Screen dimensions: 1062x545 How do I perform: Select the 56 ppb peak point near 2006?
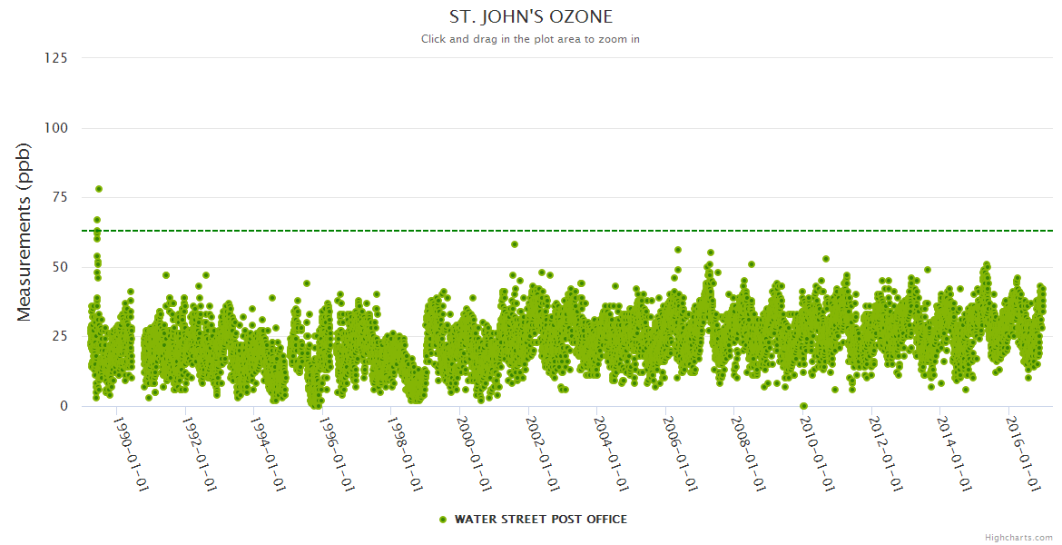(677, 250)
